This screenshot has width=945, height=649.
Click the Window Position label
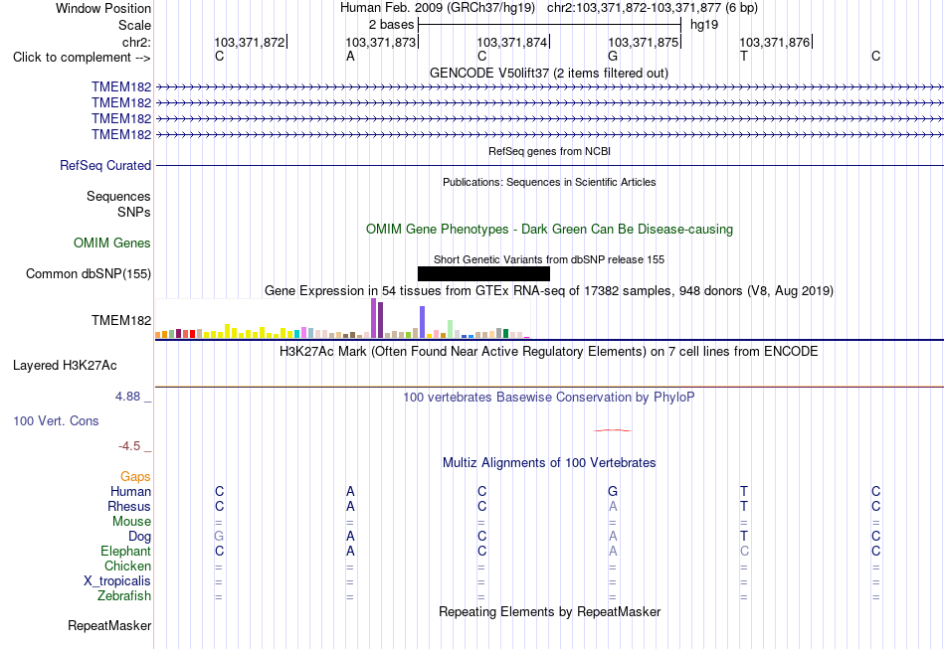103,8
